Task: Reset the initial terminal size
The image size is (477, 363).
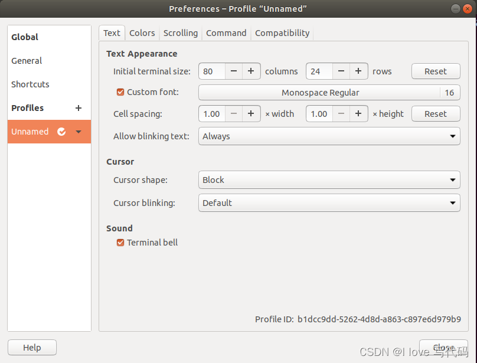Action: [x=436, y=71]
